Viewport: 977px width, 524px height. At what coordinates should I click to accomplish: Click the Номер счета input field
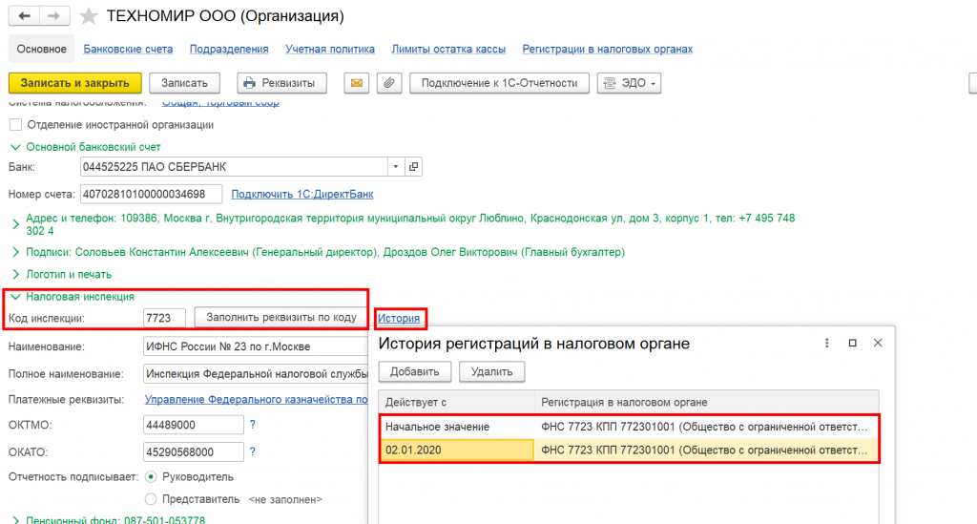tap(152, 195)
